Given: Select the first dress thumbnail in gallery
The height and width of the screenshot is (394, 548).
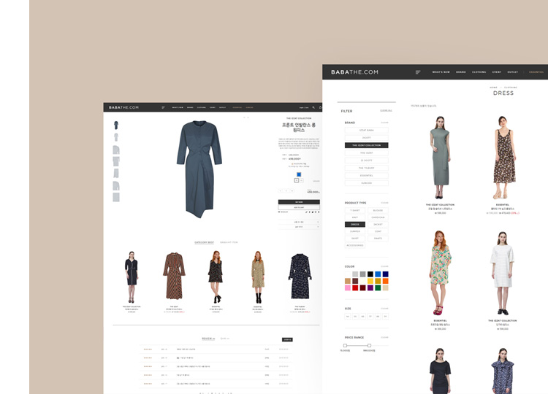Looking at the screenshot, I should tap(115, 124).
